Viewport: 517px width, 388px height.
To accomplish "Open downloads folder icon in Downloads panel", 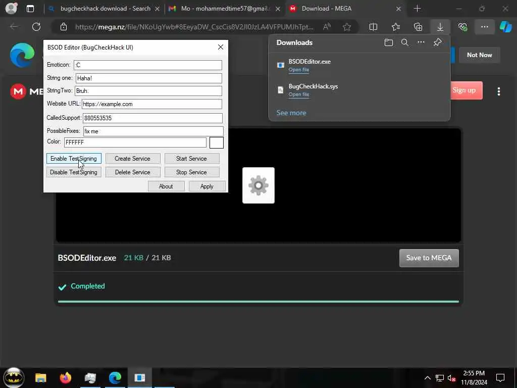I will 389,42.
